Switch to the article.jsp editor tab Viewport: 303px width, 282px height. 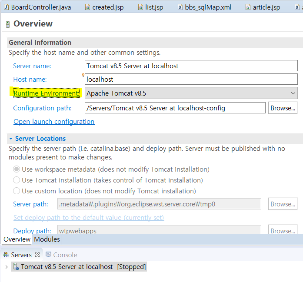point(263,7)
